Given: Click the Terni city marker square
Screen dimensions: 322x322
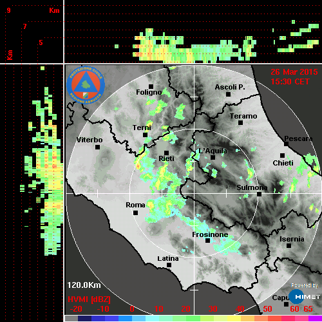Looking at the screenshot, I should click(146, 135).
